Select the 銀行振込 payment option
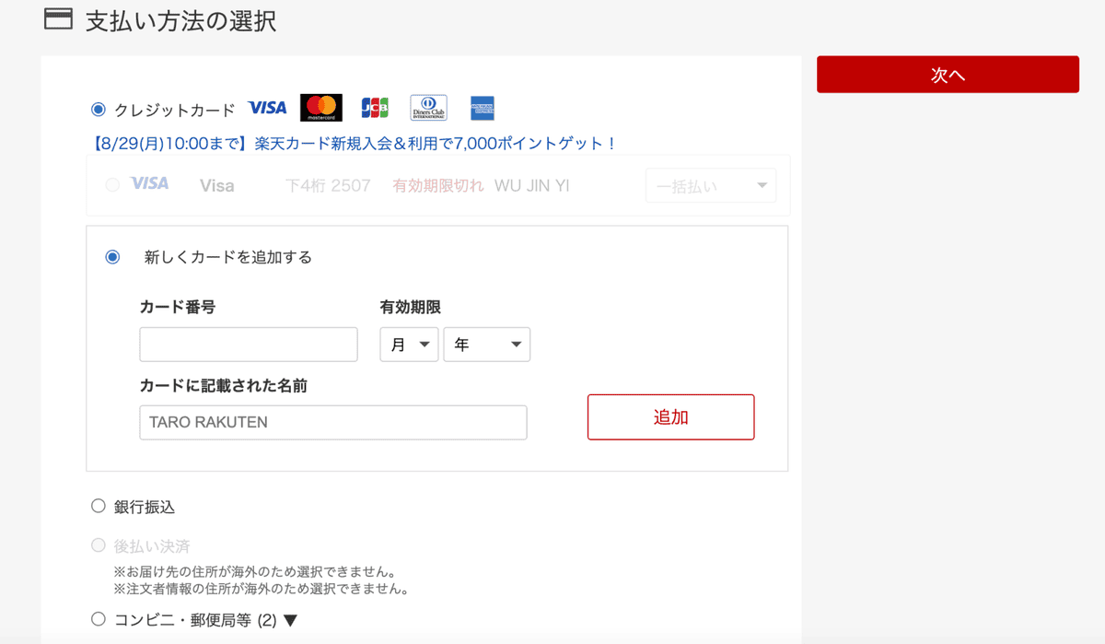Screen dimensions: 1105x644 tap(99, 506)
